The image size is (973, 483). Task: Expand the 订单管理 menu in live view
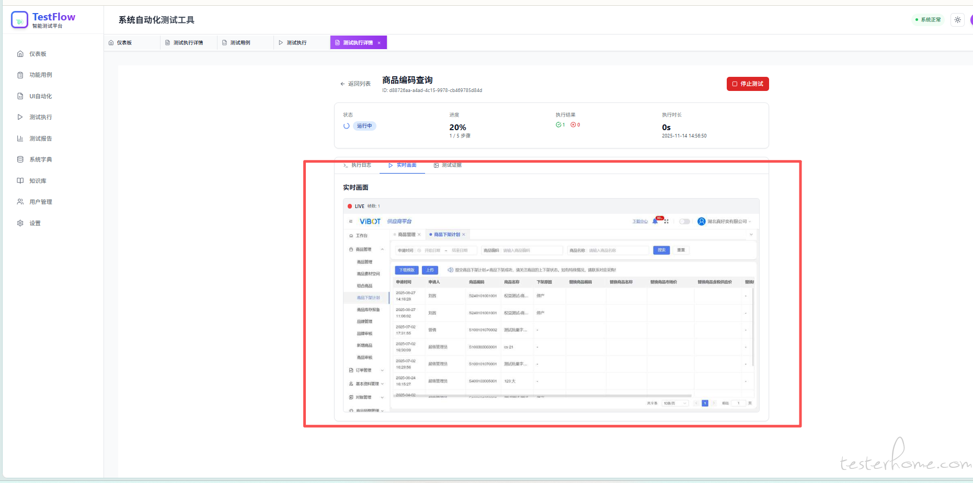point(382,371)
